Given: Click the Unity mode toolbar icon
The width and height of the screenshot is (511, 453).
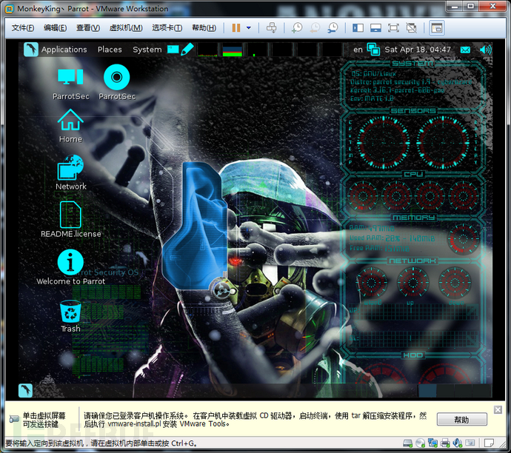Looking at the screenshot, I should click(411, 28).
